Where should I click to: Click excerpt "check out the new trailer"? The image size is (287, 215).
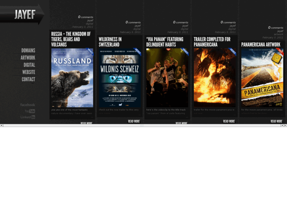[x=119, y=110]
